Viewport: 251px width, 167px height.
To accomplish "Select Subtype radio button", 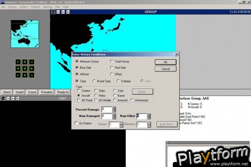I will click(x=124, y=81).
